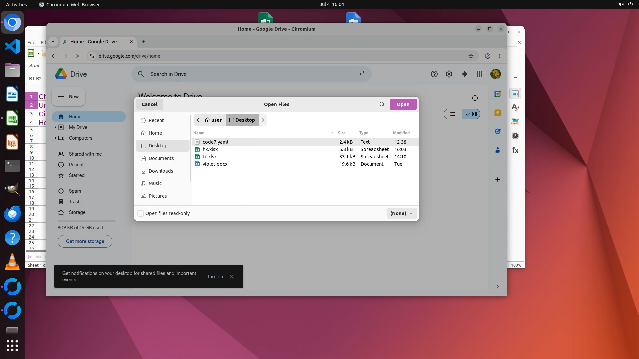Enable Open files read-only checkbox
The height and width of the screenshot is (359, 639).
[141, 213]
